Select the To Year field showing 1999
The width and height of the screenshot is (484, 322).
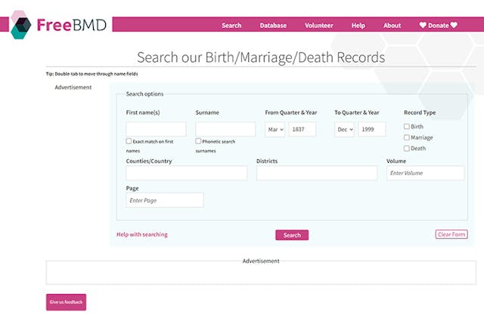pos(372,129)
